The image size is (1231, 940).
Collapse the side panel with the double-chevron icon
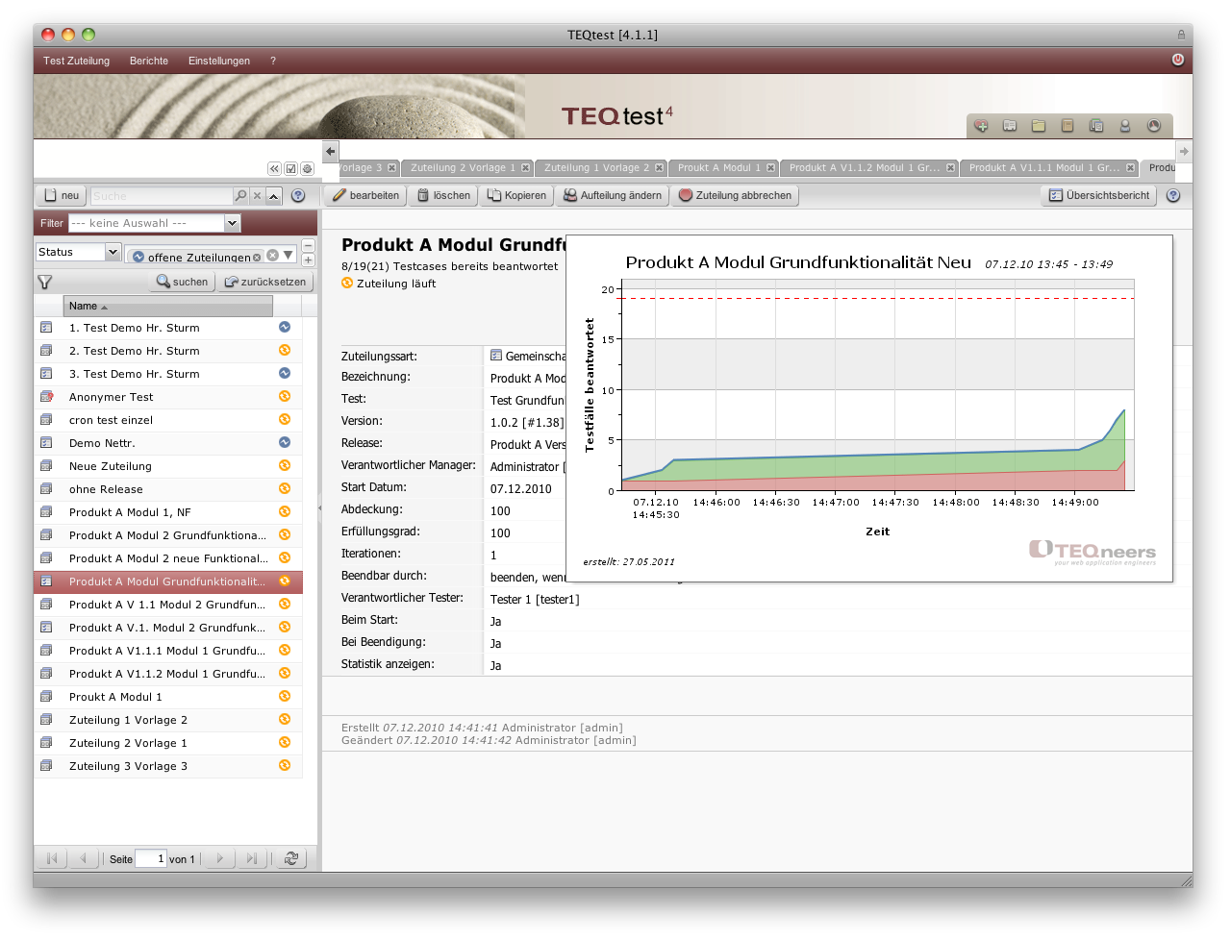click(274, 168)
